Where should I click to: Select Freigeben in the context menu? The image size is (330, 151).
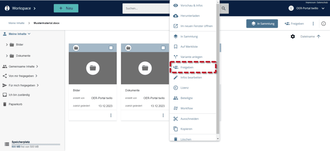[x=187, y=67]
